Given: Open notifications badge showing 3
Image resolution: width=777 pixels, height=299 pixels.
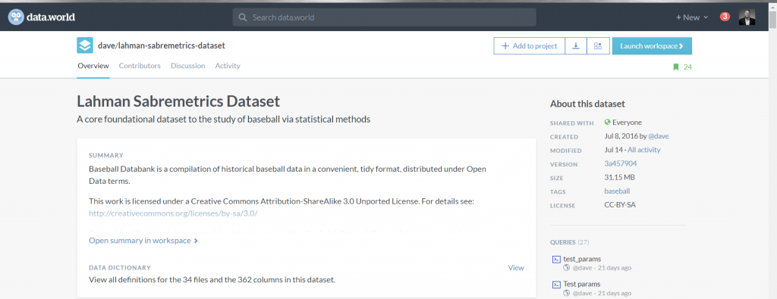Looking at the screenshot, I should [725, 17].
